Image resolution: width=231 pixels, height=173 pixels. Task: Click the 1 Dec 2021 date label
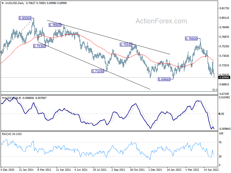pyautogui.click(x=155, y=170)
